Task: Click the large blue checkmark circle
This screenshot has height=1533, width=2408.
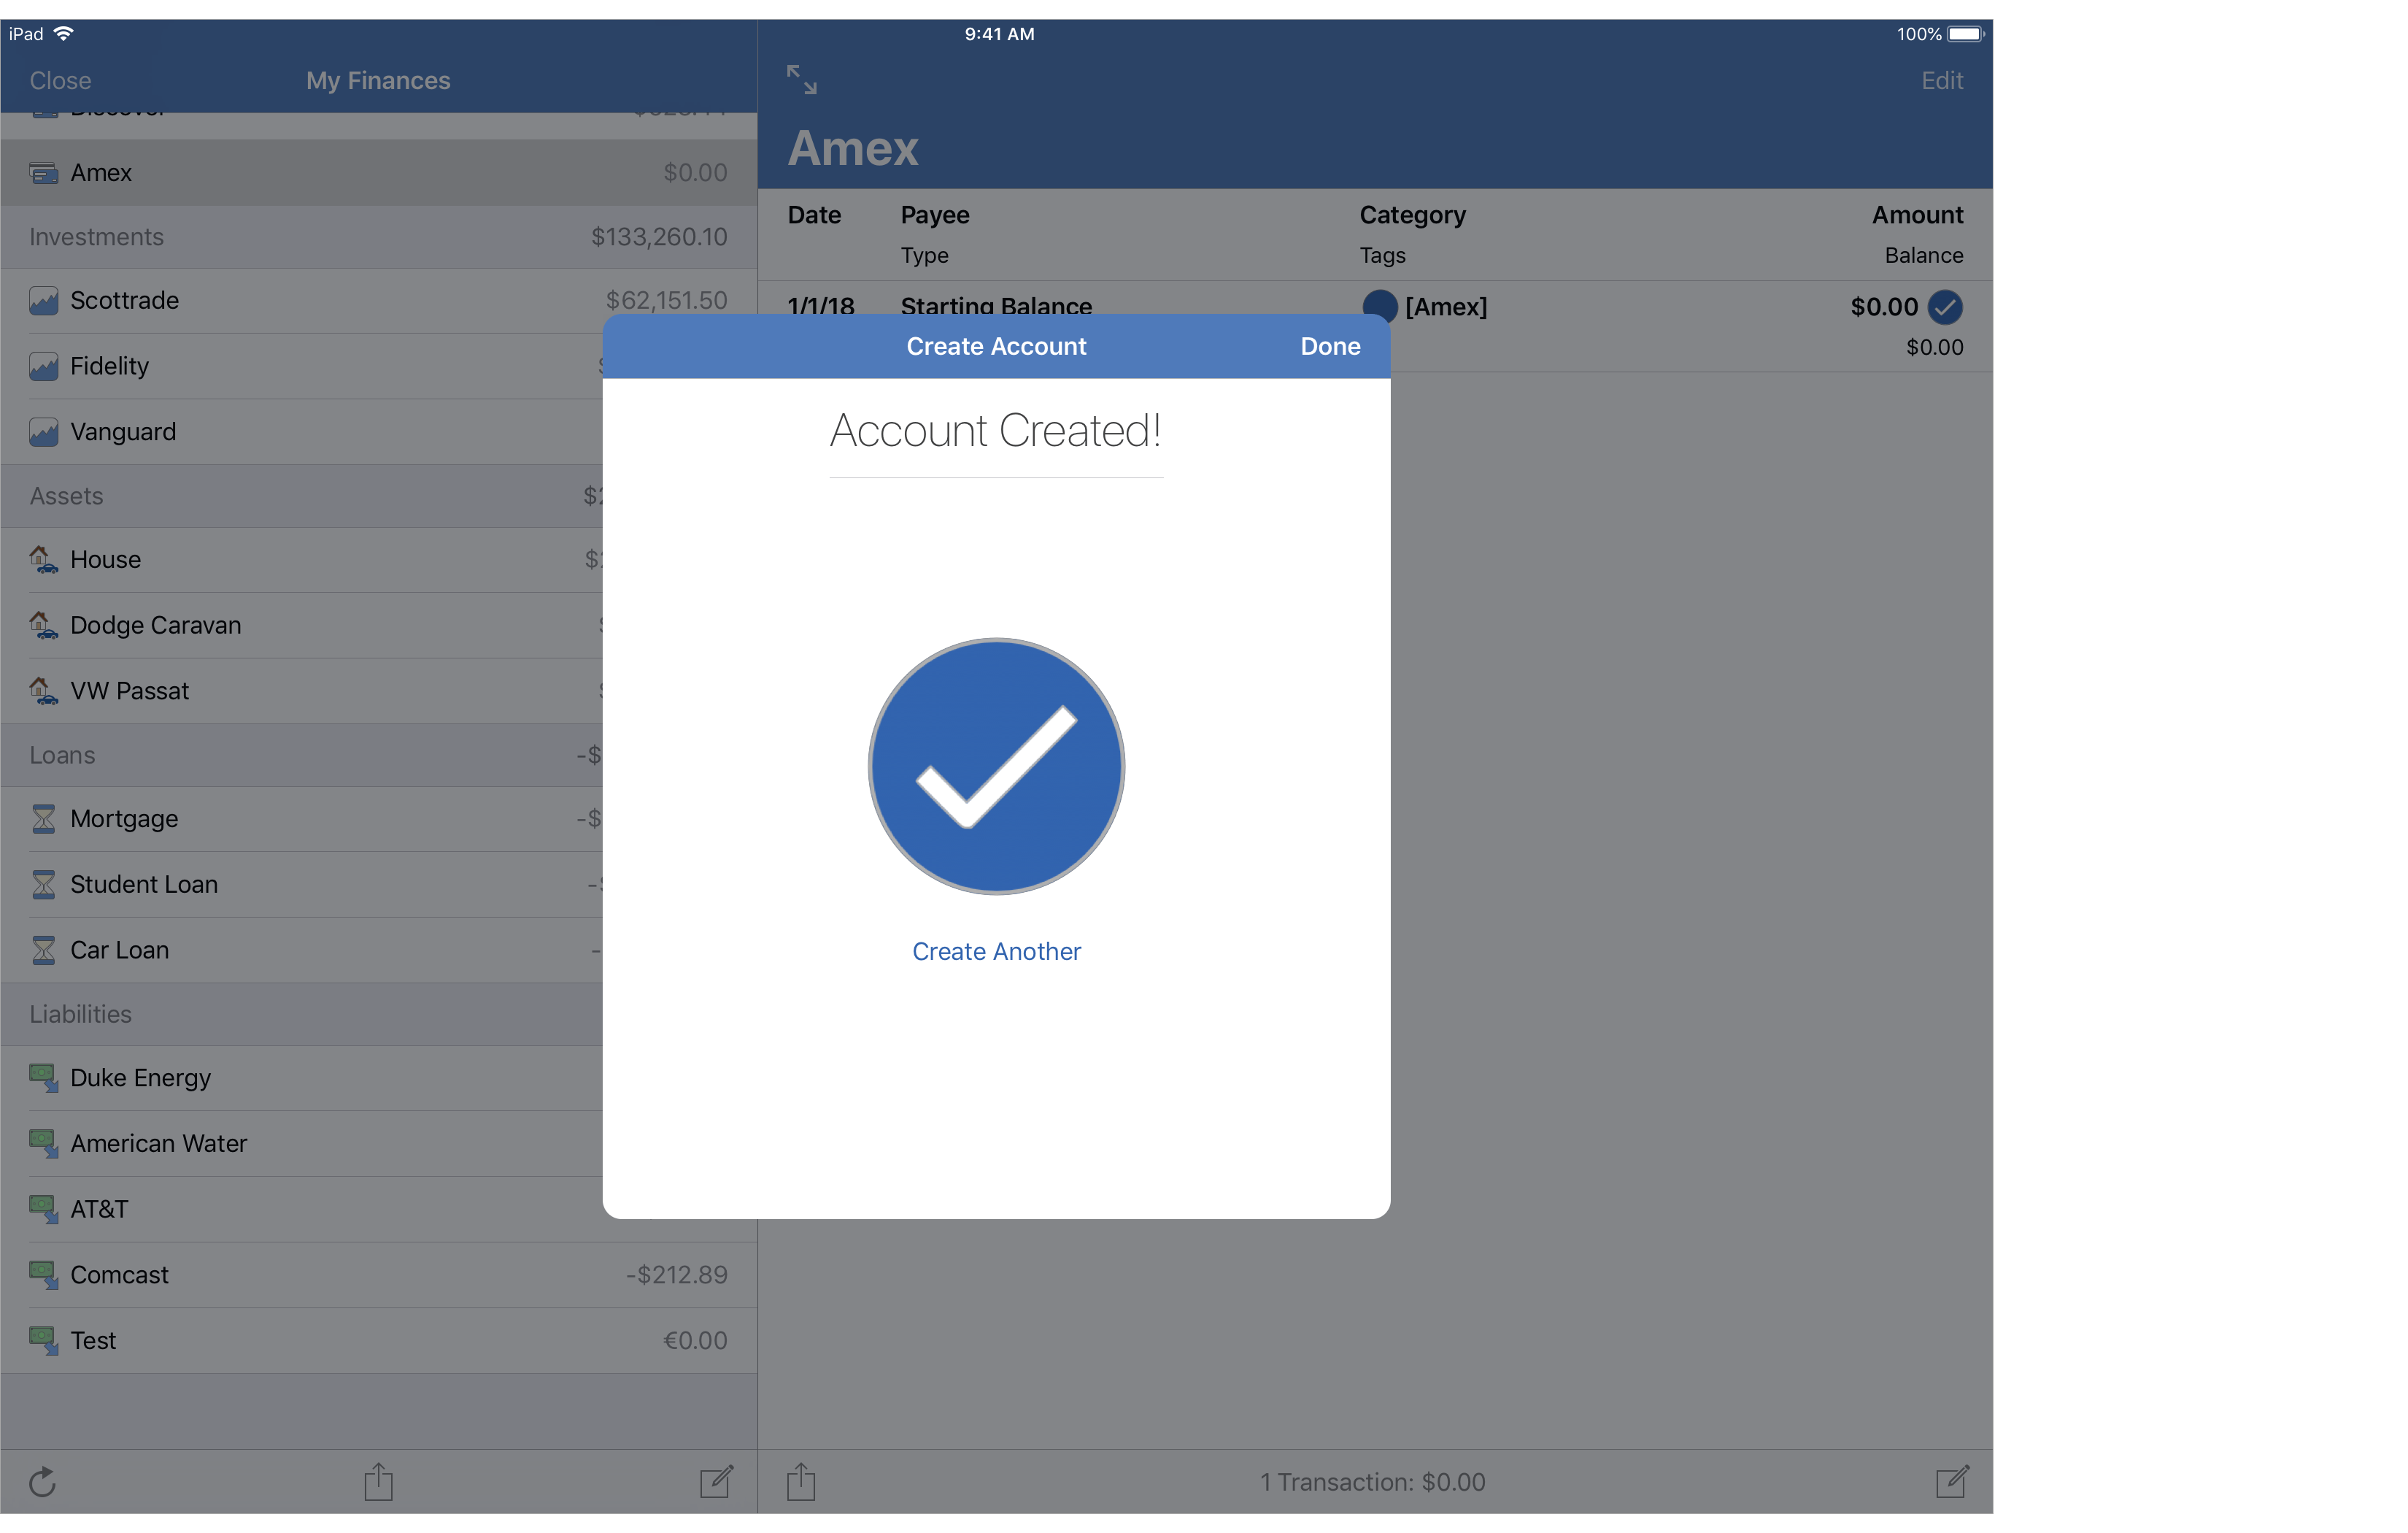Action: pyautogui.click(x=996, y=766)
